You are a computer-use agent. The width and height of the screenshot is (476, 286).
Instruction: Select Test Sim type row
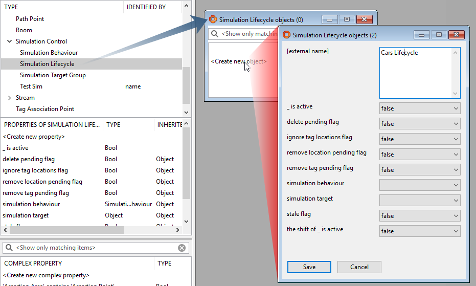pyautogui.click(x=92, y=86)
